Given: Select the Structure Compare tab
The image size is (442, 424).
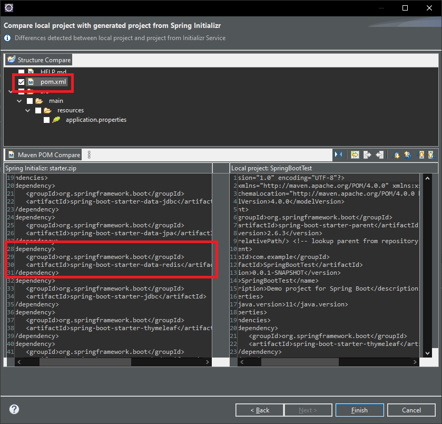Looking at the screenshot, I should point(38,60).
